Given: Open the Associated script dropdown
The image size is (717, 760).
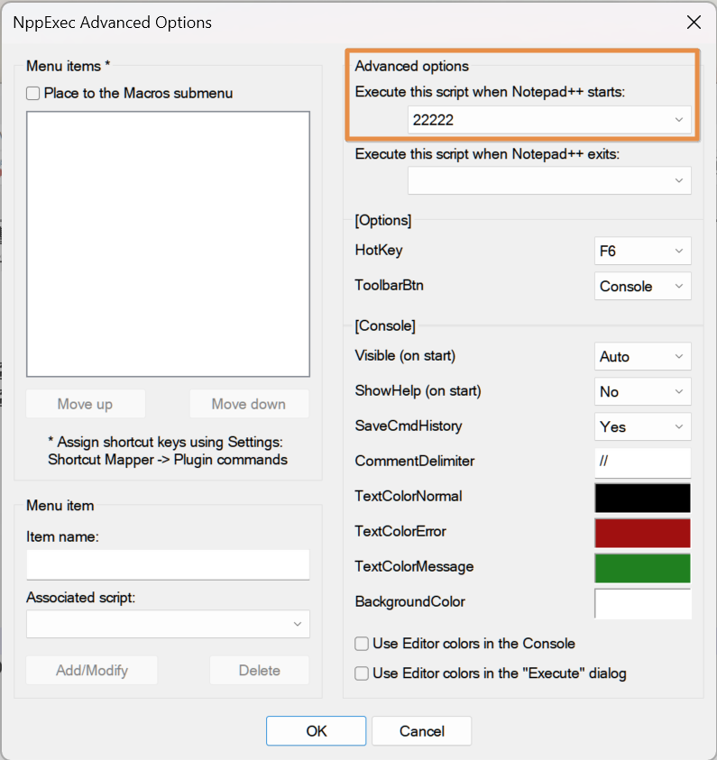Looking at the screenshot, I should 169,624.
